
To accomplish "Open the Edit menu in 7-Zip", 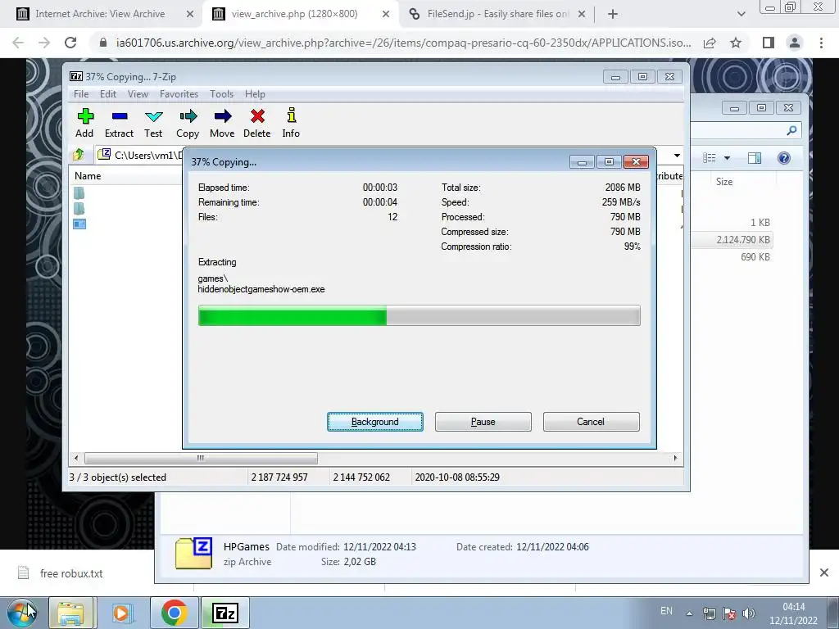I will [108, 94].
